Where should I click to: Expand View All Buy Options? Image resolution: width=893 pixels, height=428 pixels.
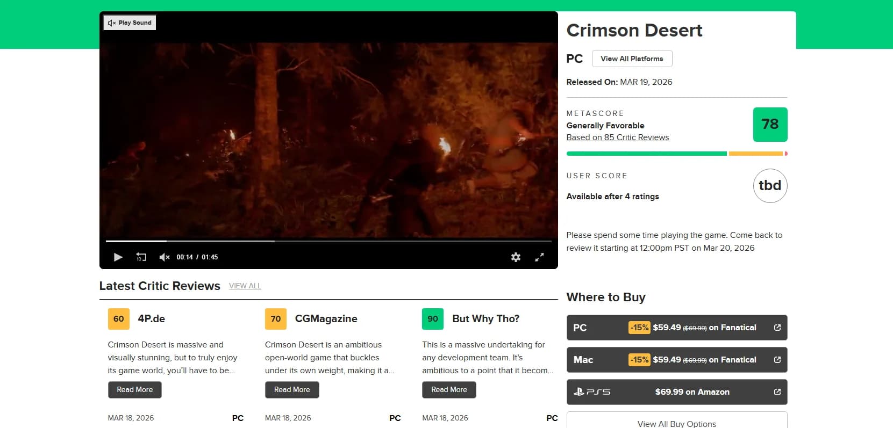676,423
